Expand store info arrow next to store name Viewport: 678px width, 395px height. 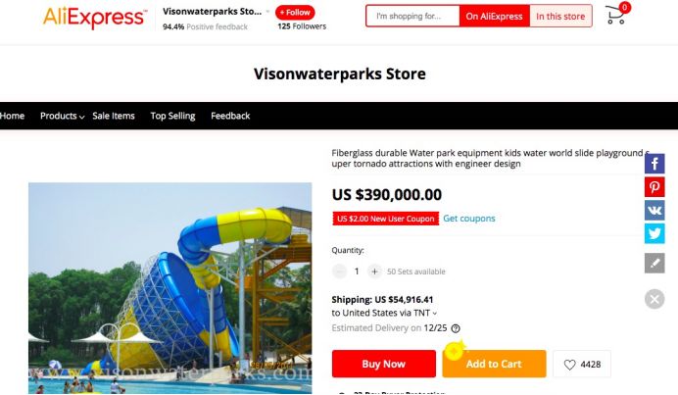point(267,12)
